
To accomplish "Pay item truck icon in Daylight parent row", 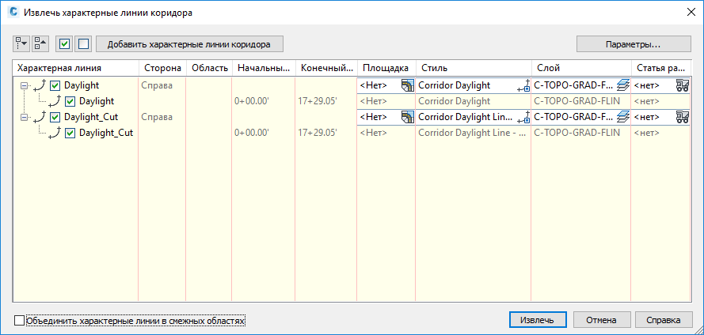I will click(683, 85).
